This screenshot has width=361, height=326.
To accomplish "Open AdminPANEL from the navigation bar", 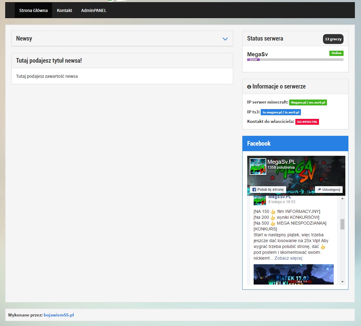I will click(x=94, y=10).
